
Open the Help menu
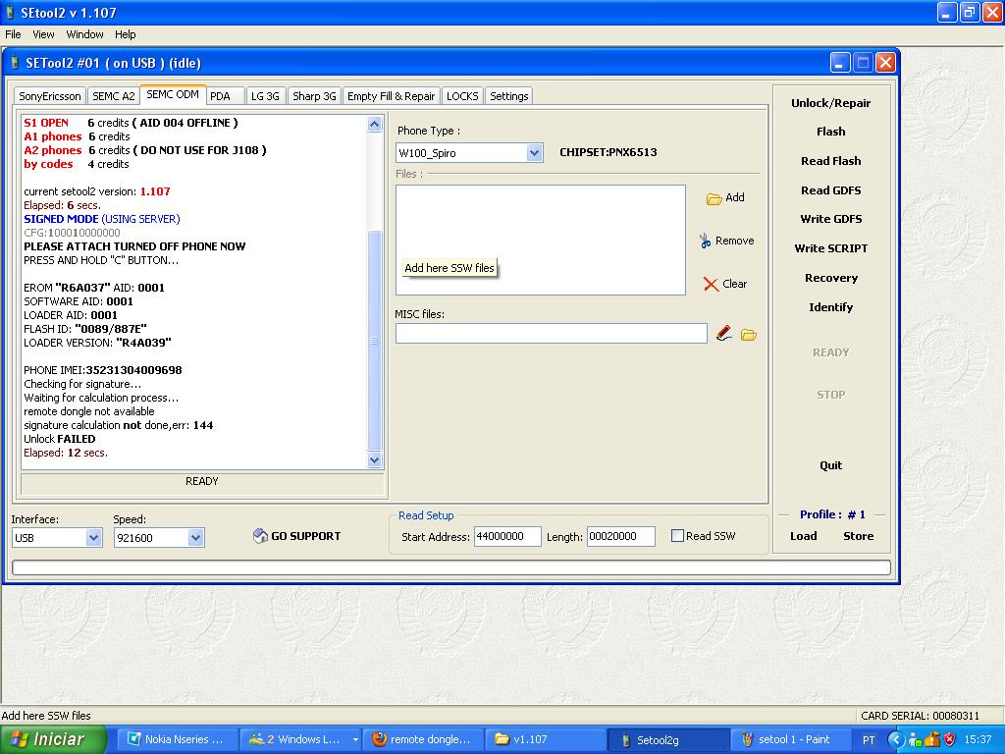coord(125,34)
